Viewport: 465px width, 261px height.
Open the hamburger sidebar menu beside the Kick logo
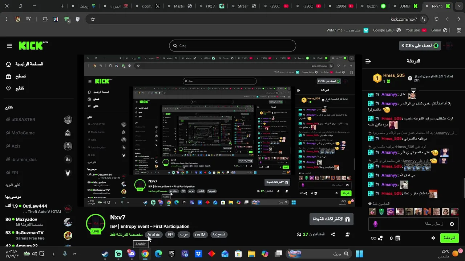(10, 46)
